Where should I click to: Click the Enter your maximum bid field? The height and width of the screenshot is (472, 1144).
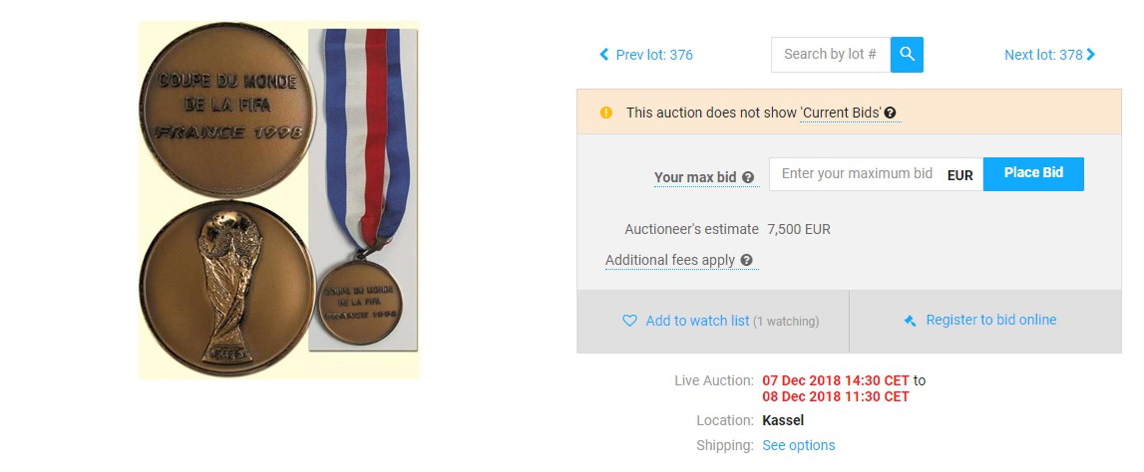[857, 174]
